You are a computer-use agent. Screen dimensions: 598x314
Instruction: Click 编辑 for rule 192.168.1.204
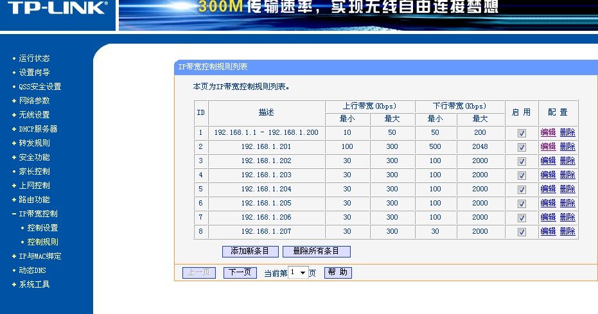coord(548,189)
